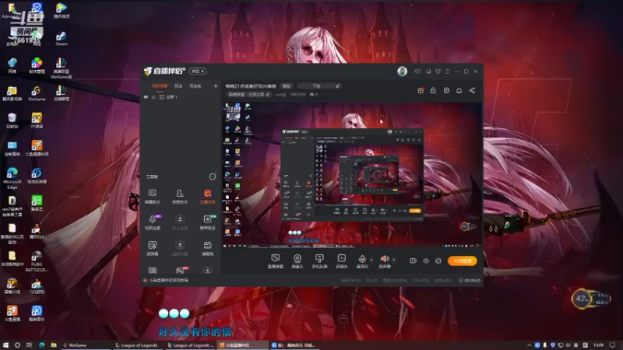Open the room manager assistant tool icon
Screen dimensions: 623x350
click(180, 197)
